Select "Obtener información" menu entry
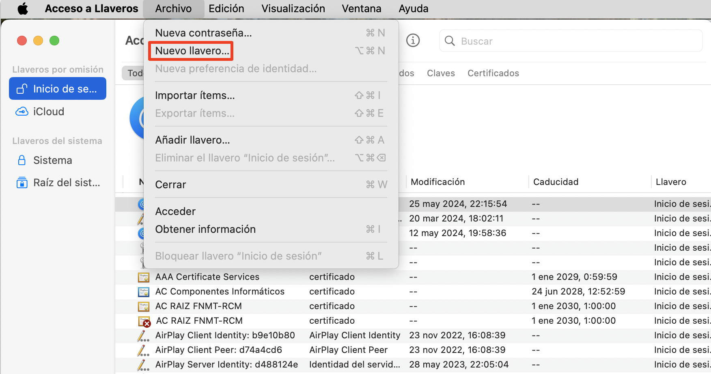 tap(205, 229)
